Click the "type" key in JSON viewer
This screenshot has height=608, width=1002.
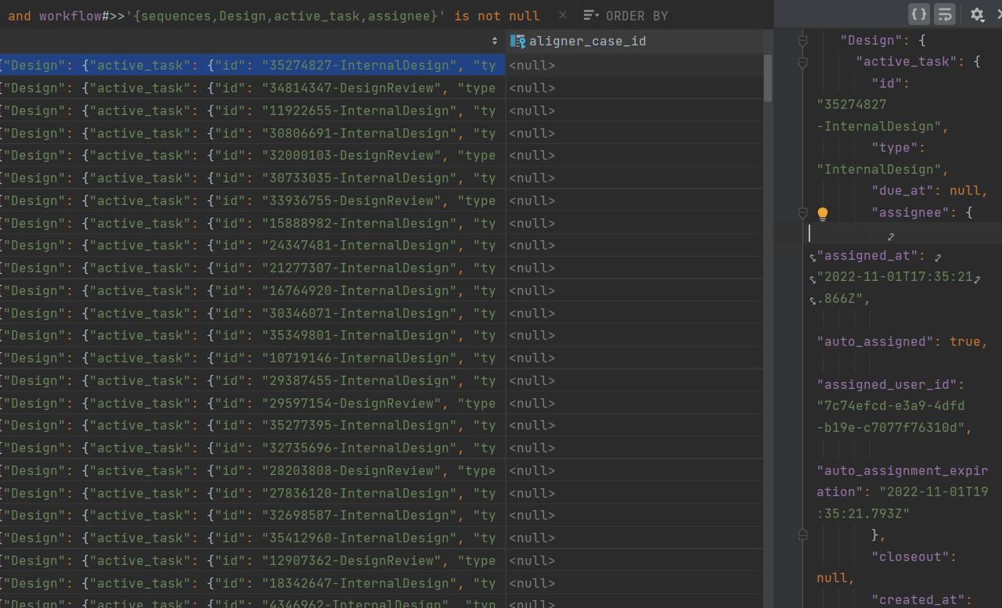tap(895, 147)
